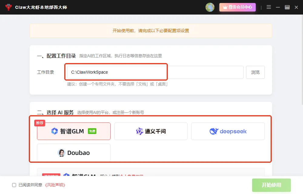Click the red 推荐 tag
This screenshot has height=194, width=303.
(40, 123)
